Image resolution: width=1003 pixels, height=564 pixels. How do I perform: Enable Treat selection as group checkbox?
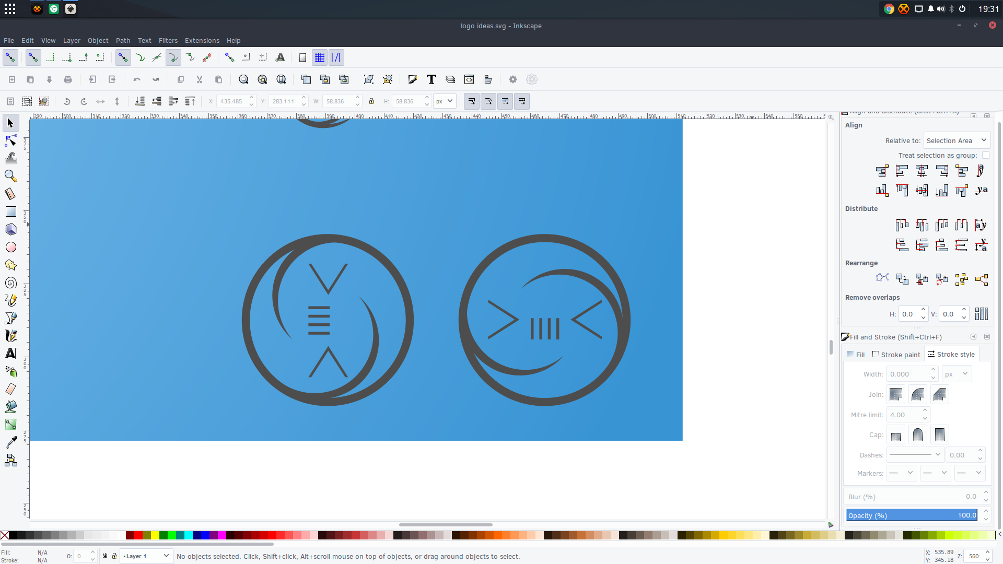click(x=985, y=155)
